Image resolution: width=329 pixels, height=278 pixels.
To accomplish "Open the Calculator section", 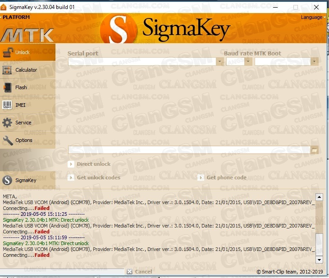I will pyautogui.click(x=27, y=70).
